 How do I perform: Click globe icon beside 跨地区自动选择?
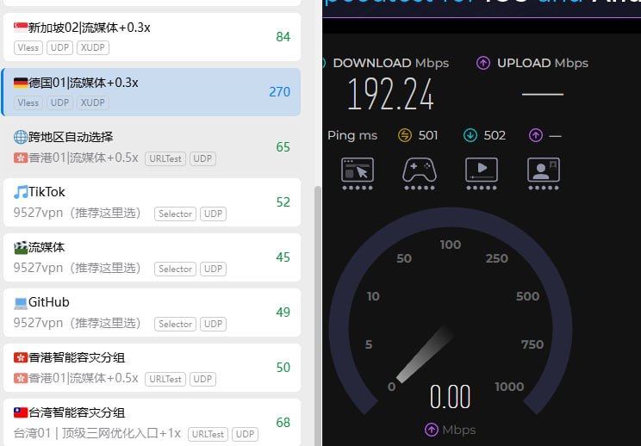pyautogui.click(x=21, y=137)
